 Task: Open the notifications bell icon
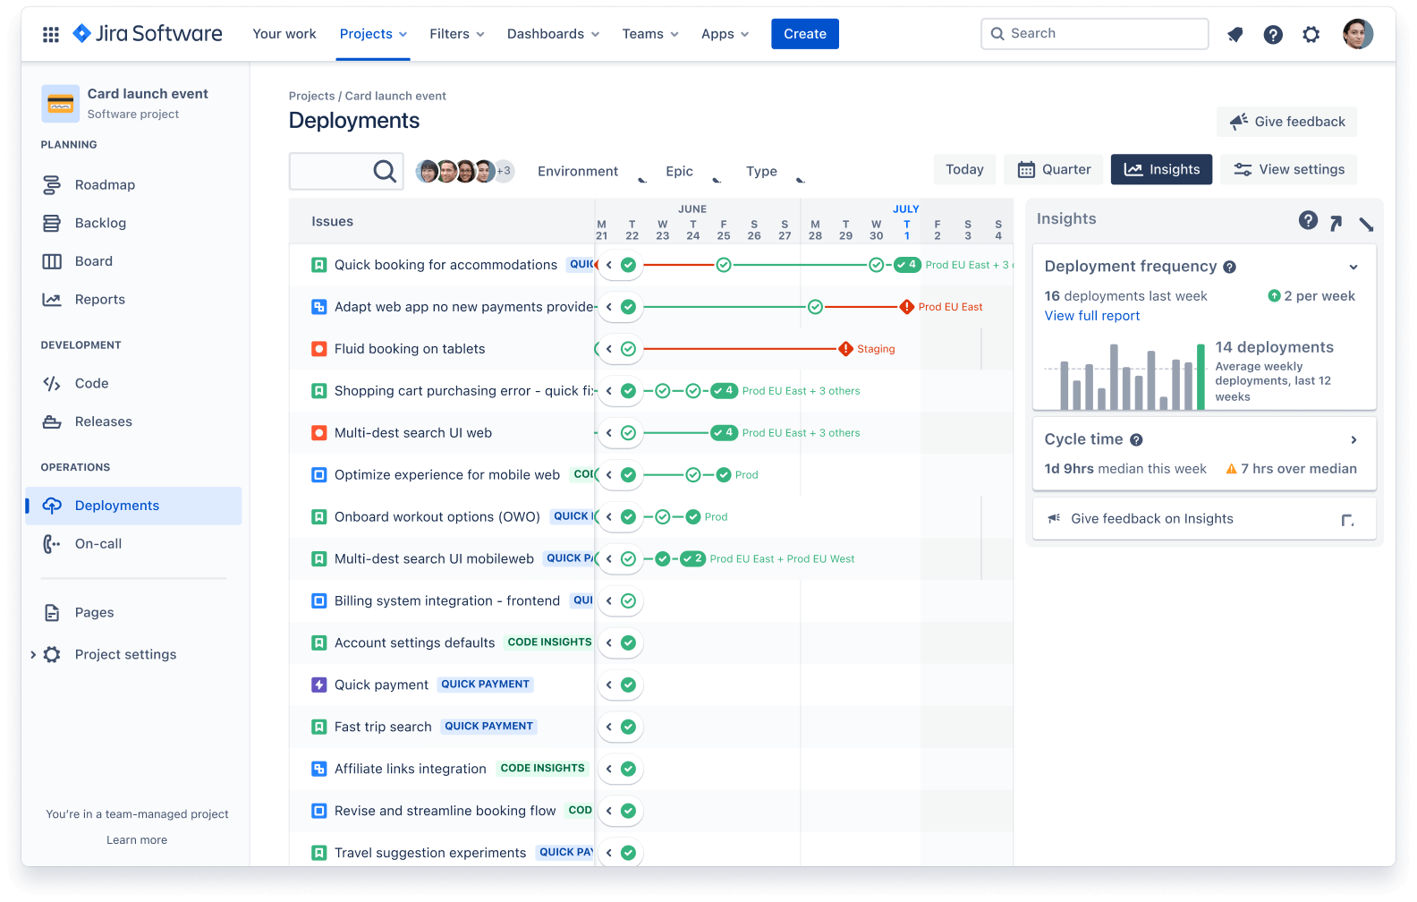[x=1235, y=34]
